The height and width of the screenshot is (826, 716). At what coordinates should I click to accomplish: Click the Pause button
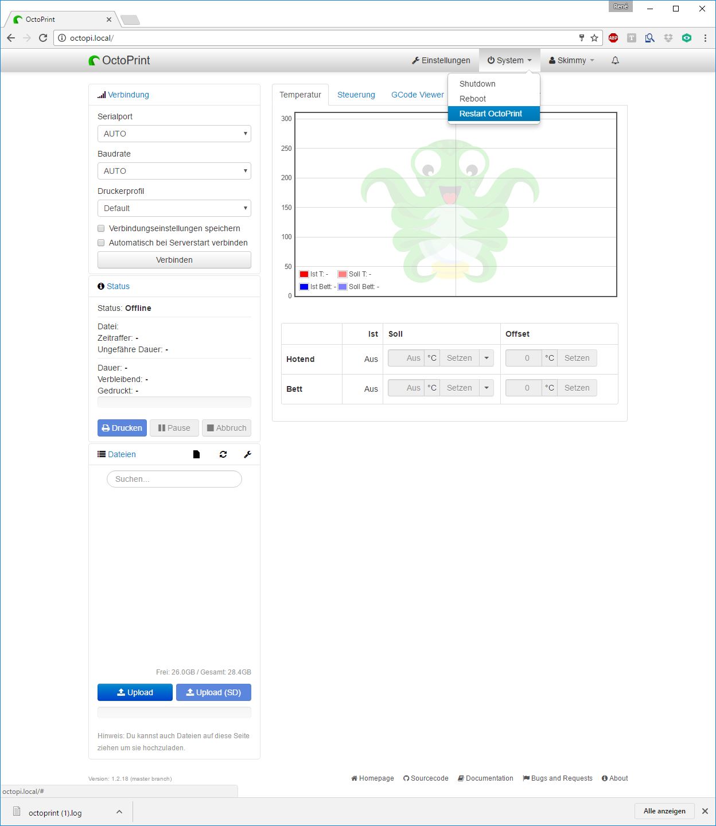(x=174, y=428)
